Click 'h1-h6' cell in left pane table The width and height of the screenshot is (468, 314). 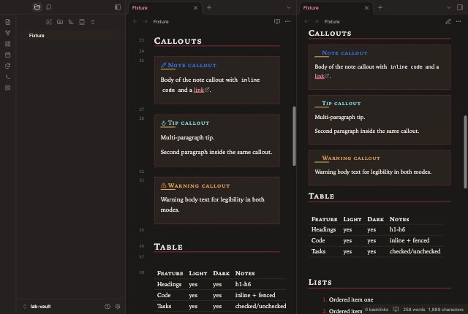coord(243,284)
